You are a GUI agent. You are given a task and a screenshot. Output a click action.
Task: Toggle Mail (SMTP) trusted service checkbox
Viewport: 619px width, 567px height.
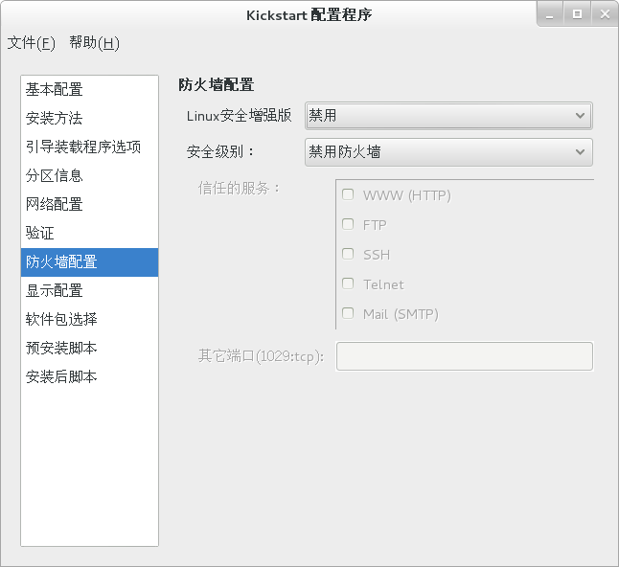point(348,313)
